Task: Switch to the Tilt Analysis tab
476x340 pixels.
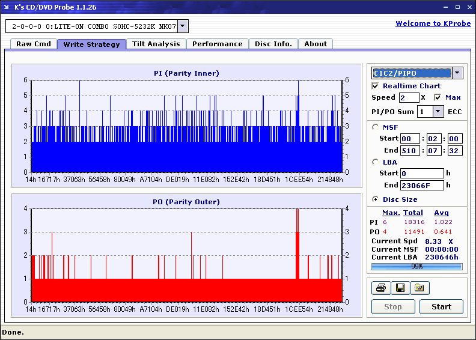Action: (x=156, y=44)
